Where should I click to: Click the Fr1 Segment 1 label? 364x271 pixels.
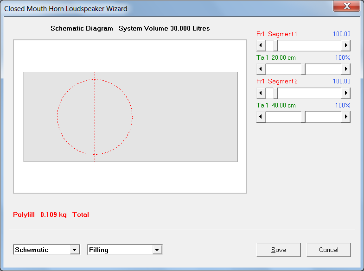point(277,34)
